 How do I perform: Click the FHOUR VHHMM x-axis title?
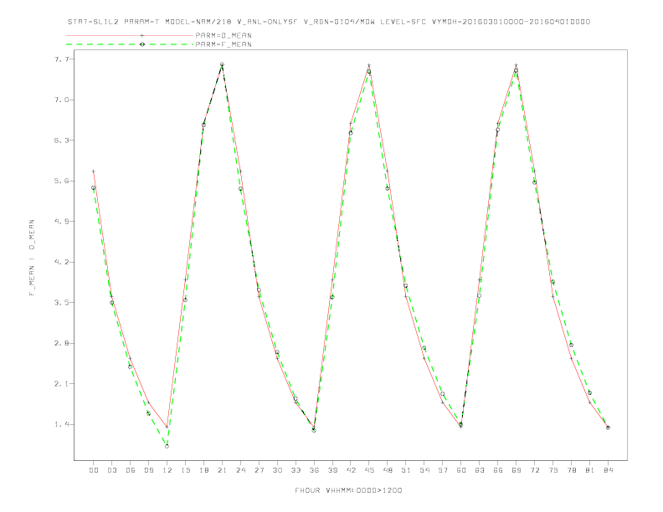pyautogui.click(x=348, y=490)
